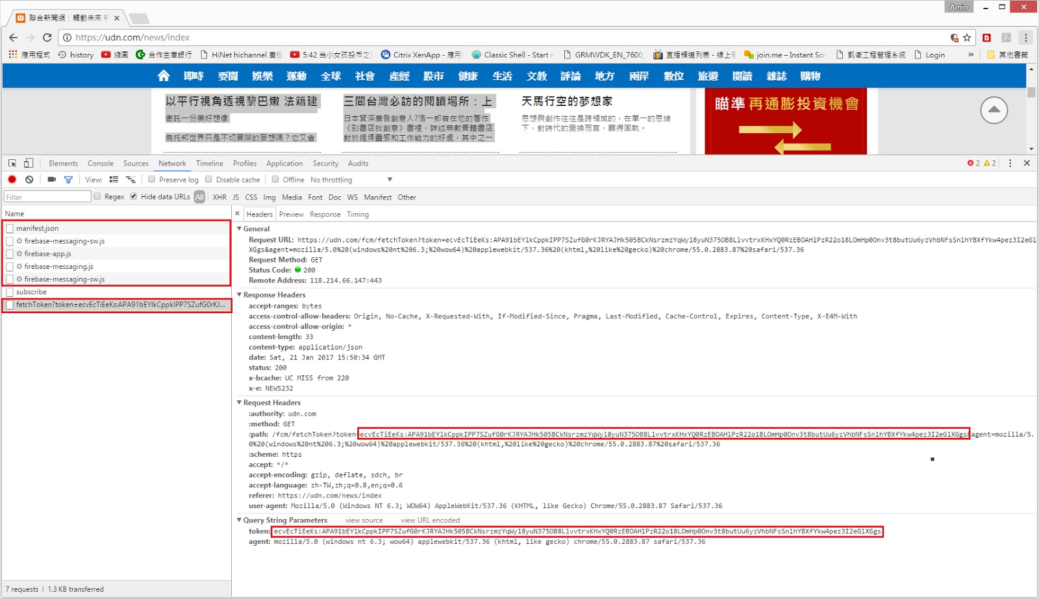Switch to large request rows view
1039x599 pixels.
tap(114, 179)
